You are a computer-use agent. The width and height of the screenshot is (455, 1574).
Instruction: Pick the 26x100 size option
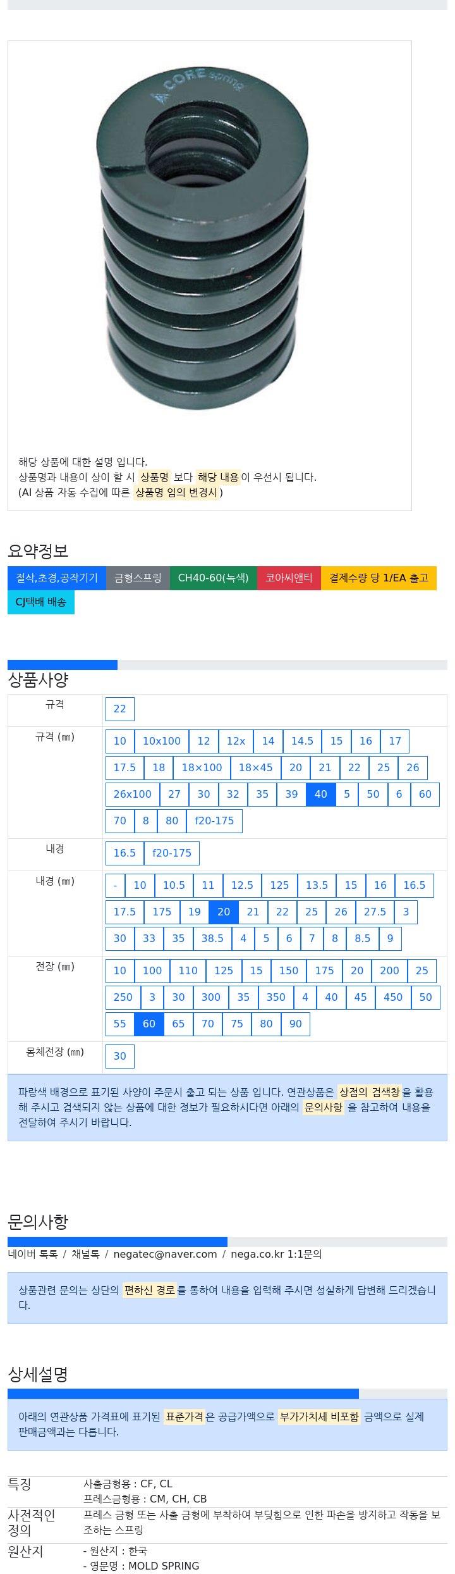pos(133,794)
